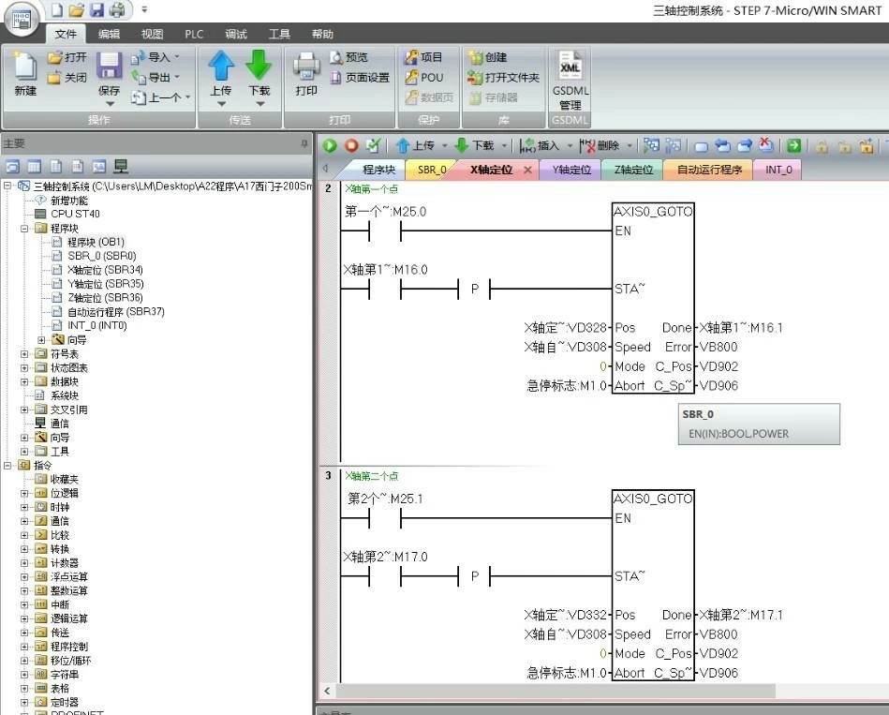Expand the 符号表 tree folder
The height and width of the screenshot is (715, 889).
[24, 354]
